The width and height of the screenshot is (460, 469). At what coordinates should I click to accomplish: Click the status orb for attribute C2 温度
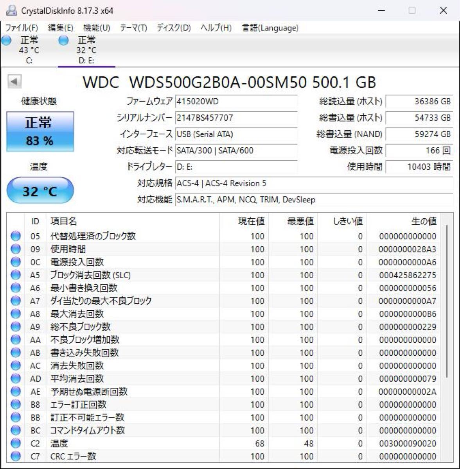click(16, 443)
